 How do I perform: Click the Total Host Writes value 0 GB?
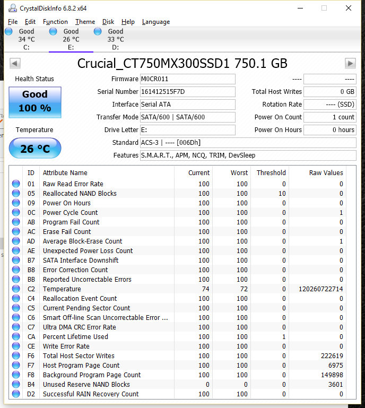coord(330,92)
